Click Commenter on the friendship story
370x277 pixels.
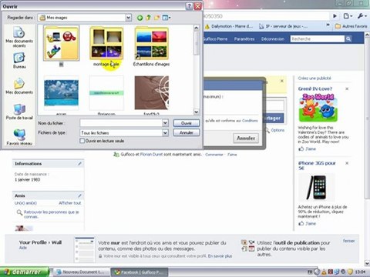point(214,155)
